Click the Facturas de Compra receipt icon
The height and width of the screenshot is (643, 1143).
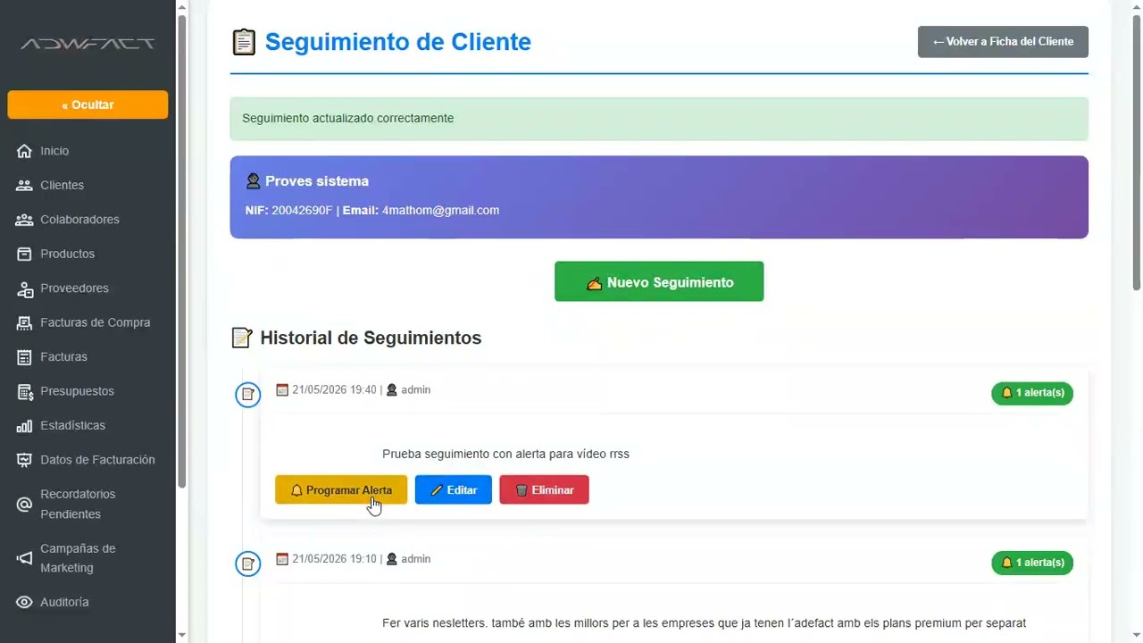[x=24, y=322]
